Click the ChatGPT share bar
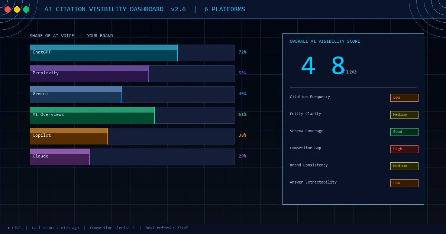The width and height of the screenshot is (446, 234). coord(132,53)
